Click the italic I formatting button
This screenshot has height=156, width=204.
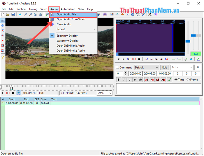(124, 80)
